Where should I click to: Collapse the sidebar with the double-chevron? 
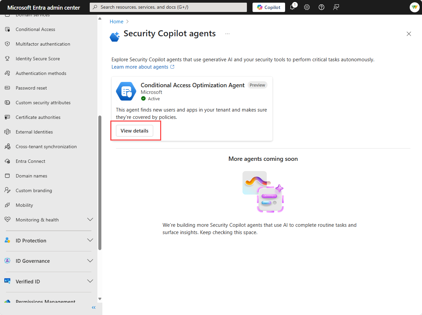[94, 307]
